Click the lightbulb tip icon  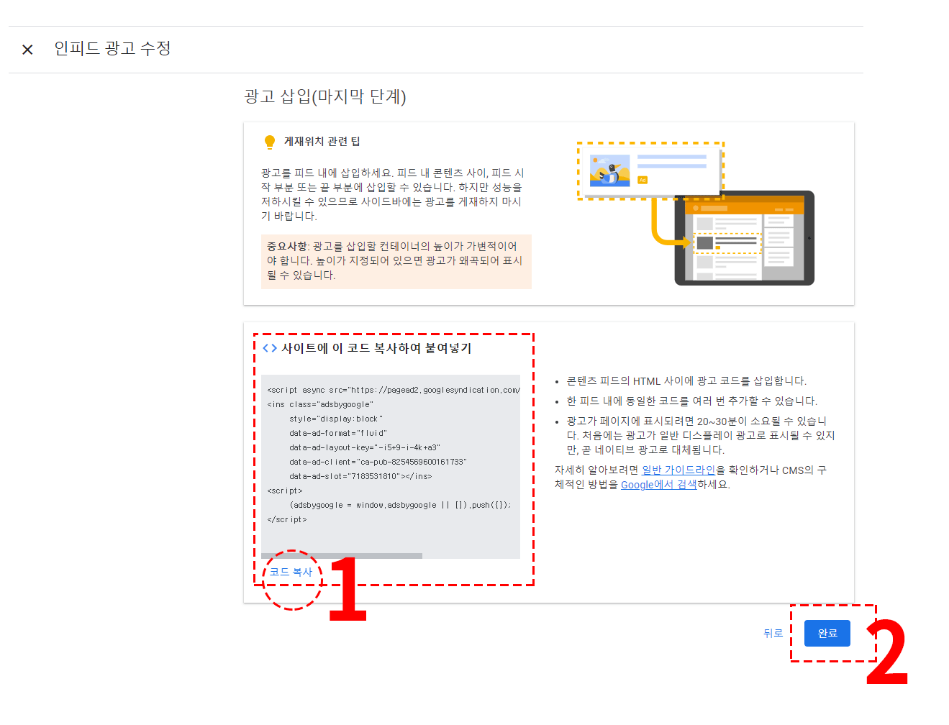coord(270,142)
